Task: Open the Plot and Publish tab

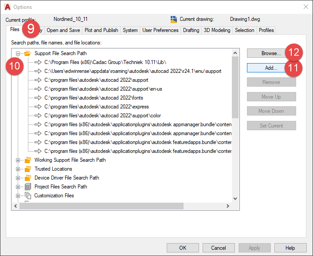Action: point(101,30)
